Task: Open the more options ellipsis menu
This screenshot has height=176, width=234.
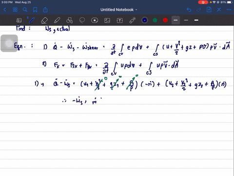Action: pos(229,10)
